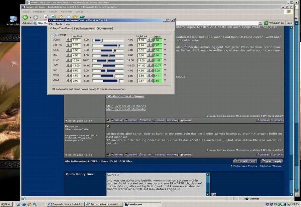The width and height of the screenshot is (301, 207).
Task: Click gallery button in the 17:57 post row
Action: point(186,121)
